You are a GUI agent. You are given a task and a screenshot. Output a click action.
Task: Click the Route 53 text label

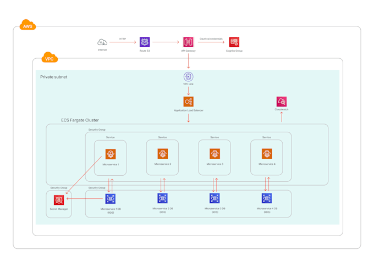click(145, 51)
